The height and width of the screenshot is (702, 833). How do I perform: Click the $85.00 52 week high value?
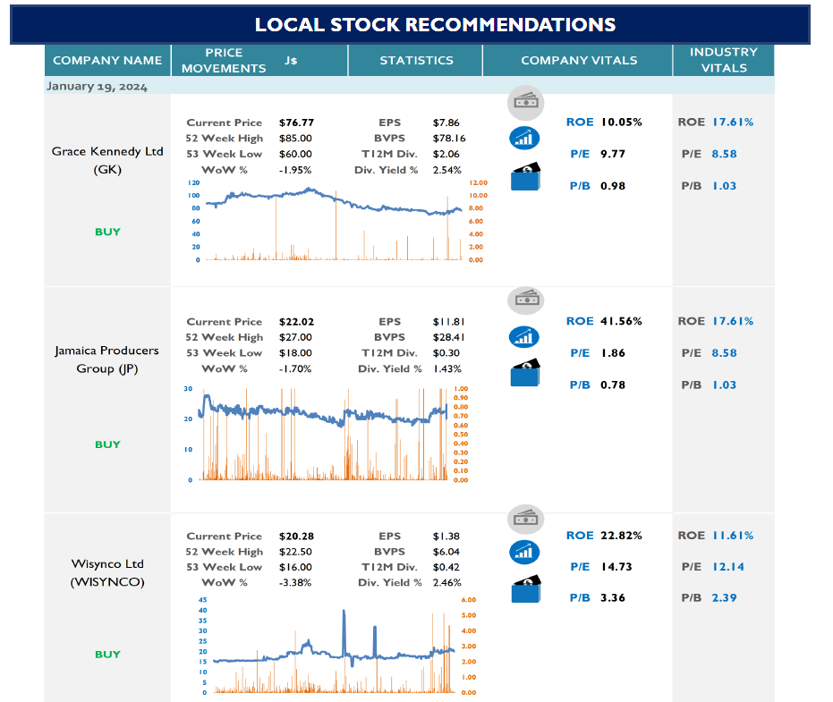(295, 138)
